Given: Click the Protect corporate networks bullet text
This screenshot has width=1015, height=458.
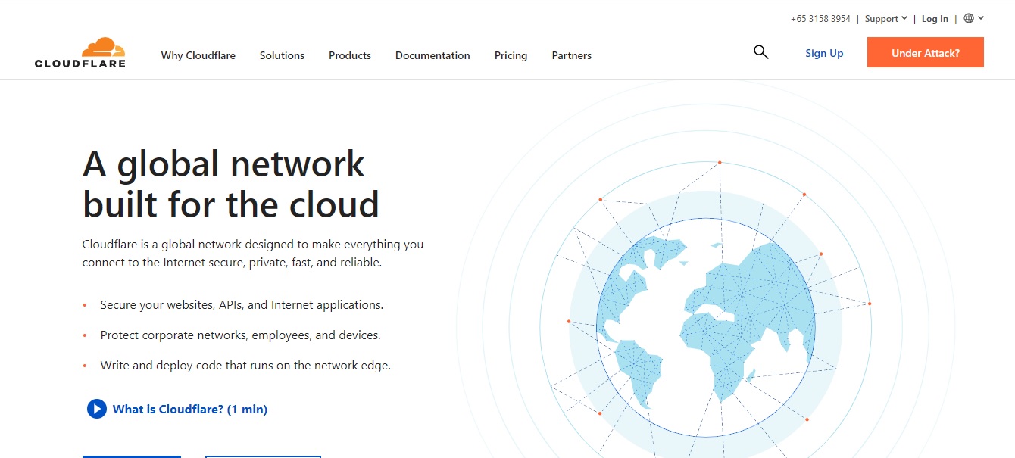Looking at the screenshot, I should click(240, 335).
